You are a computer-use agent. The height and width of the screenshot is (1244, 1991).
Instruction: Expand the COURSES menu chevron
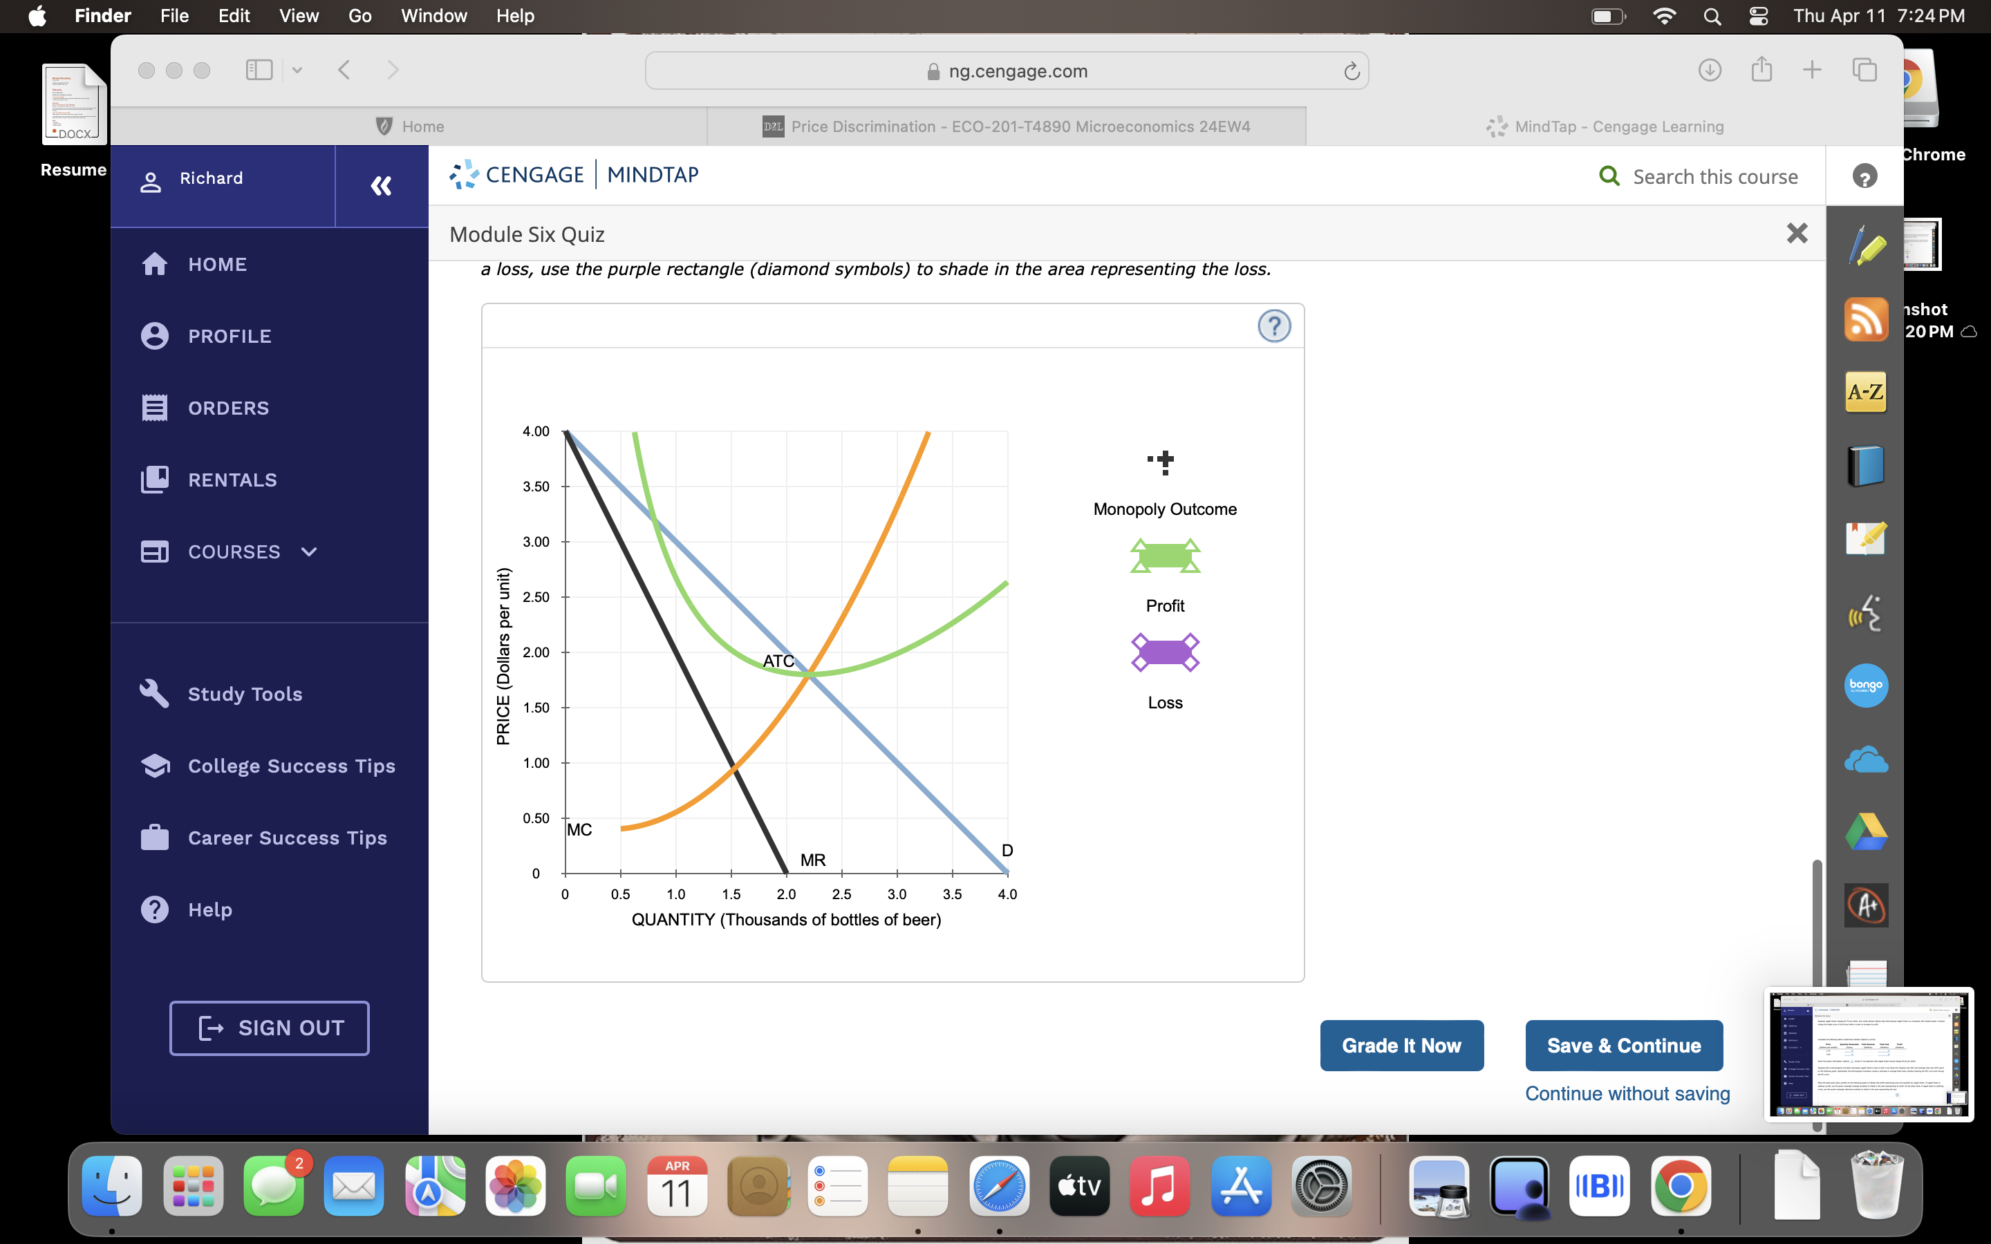point(309,552)
